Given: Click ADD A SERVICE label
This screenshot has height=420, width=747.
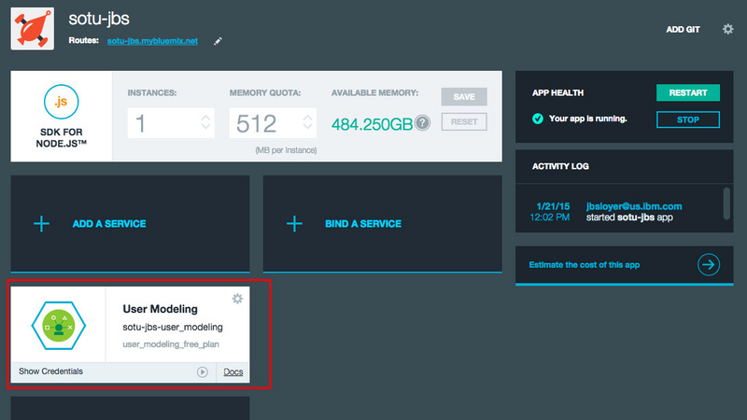Looking at the screenshot, I should coord(109,224).
